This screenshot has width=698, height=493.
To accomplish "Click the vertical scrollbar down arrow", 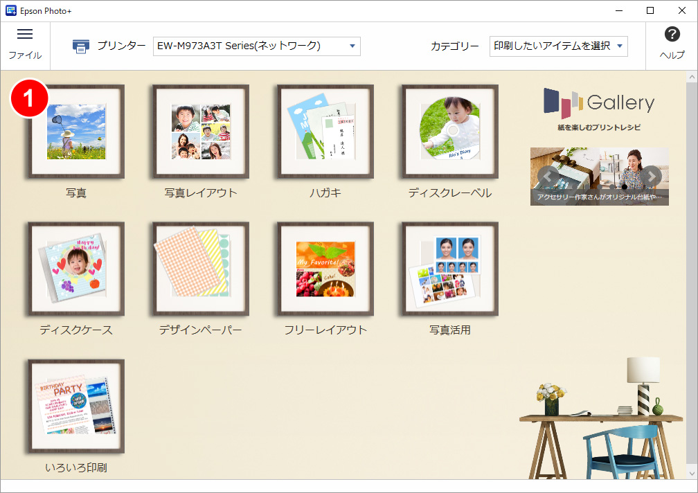I will tap(692, 472).
